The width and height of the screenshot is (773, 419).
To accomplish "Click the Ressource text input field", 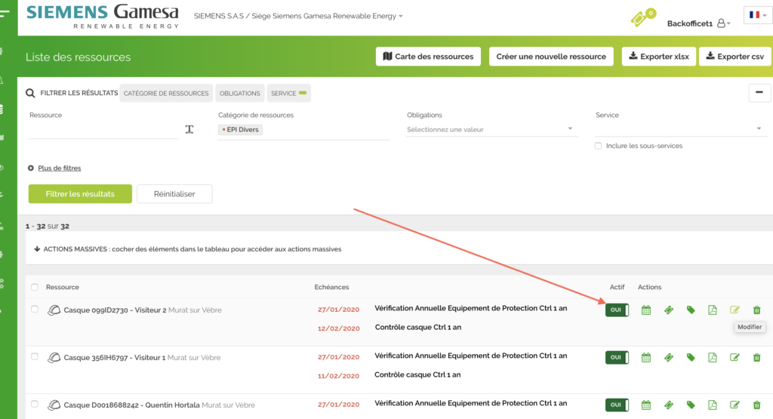I will pos(103,130).
